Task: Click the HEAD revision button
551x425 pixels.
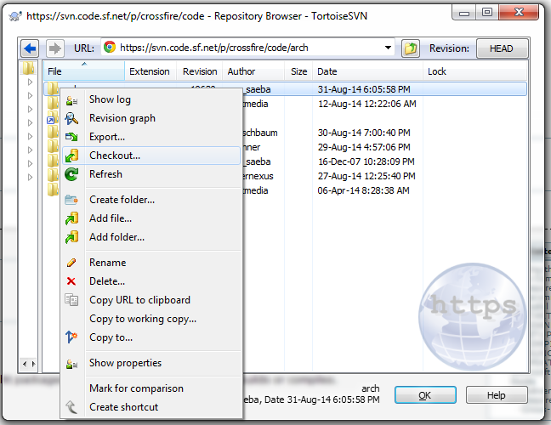Action: point(501,48)
